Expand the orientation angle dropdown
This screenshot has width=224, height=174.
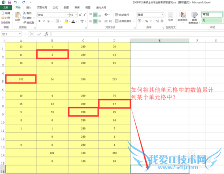109,15
